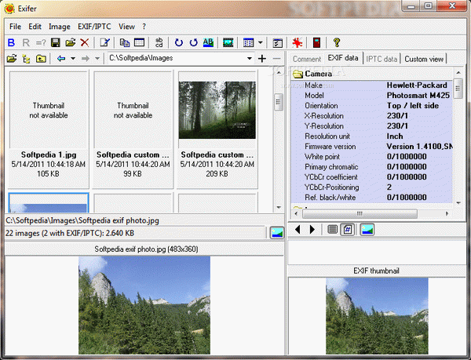Click the gray forward arrow
Image resolution: width=471 pixels, height=360 pixels.
click(x=86, y=59)
